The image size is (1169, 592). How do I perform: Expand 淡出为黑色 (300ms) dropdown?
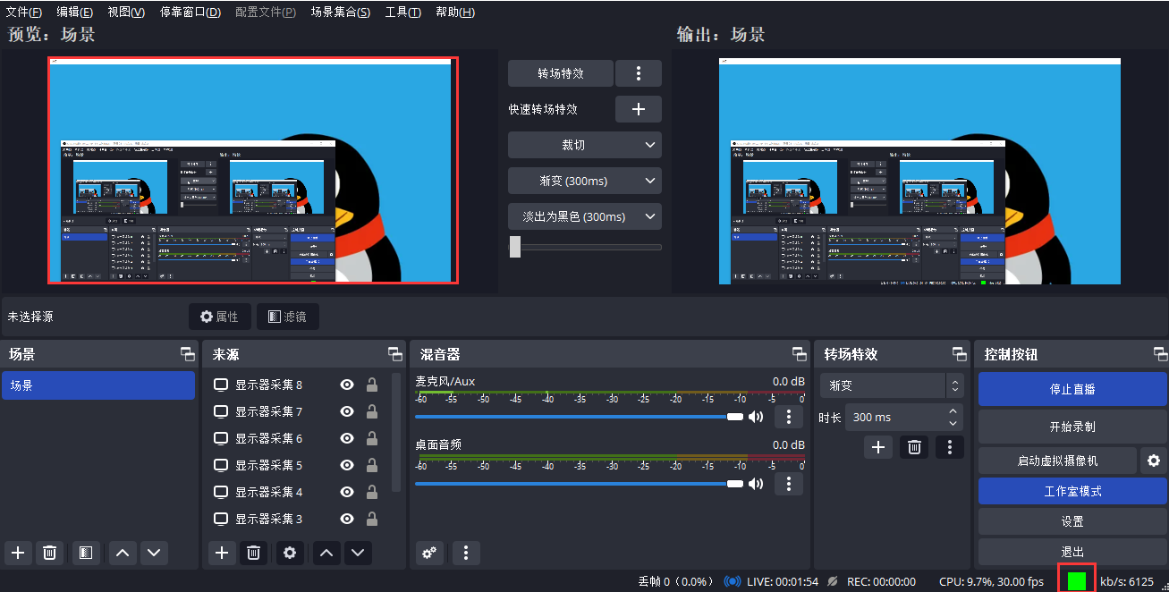[585, 216]
